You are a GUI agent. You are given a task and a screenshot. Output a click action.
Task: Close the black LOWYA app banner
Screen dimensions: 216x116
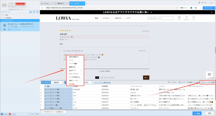tap(212, 12)
